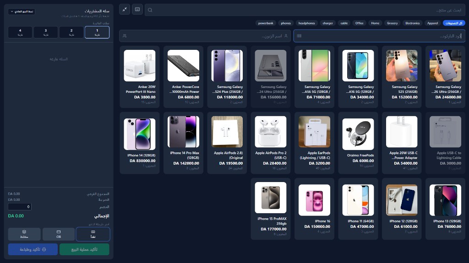Add Samsung Galaxy A16 5G product

click(358, 77)
